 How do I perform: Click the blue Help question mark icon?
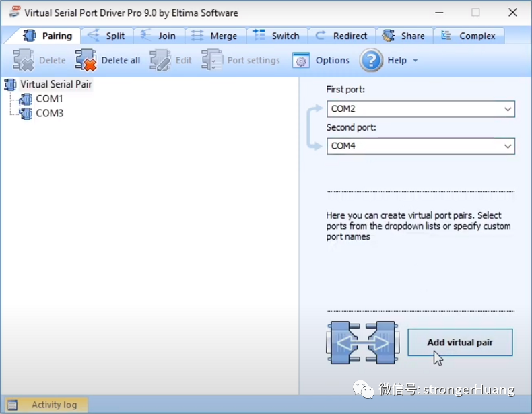371,61
